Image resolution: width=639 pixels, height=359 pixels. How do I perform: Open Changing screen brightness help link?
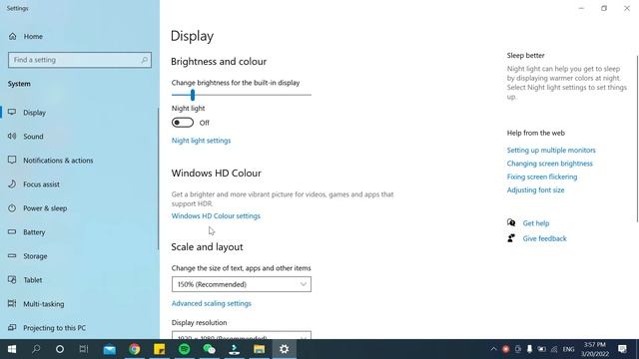click(550, 164)
